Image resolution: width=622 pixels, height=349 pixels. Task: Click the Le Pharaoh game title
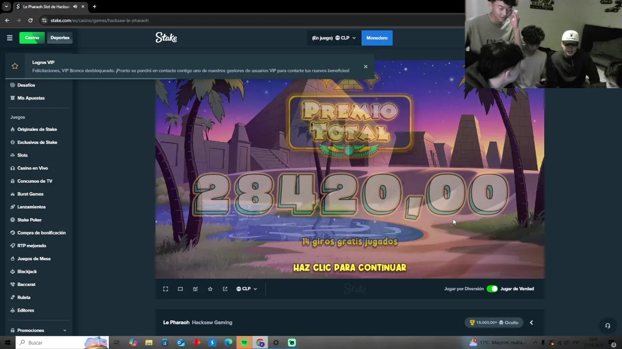point(176,322)
